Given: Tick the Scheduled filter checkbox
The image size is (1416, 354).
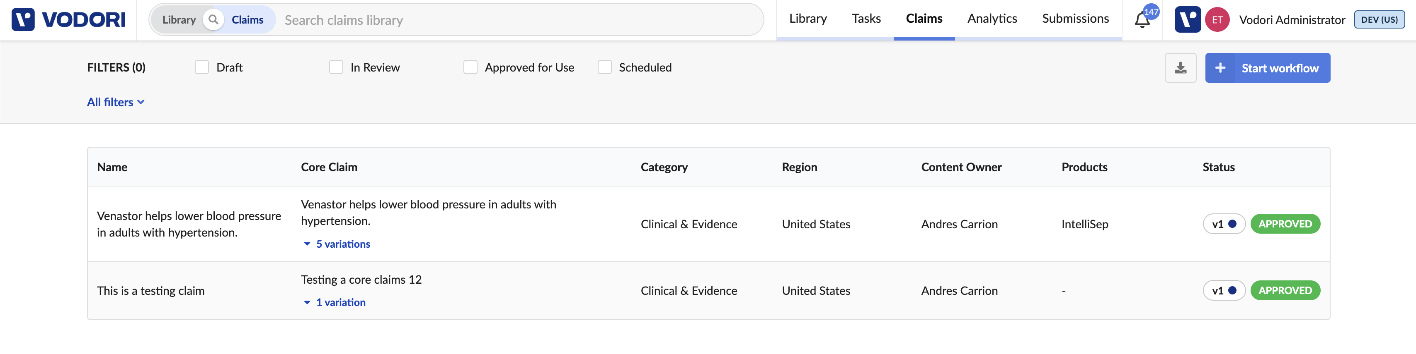Looking at the screenshot, I should click(x=604, y=67).
